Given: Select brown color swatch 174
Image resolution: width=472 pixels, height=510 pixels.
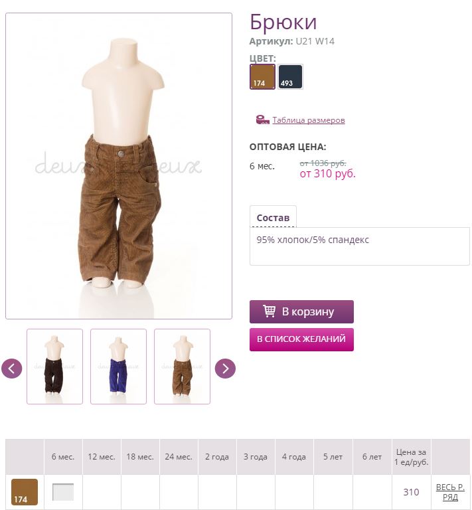Looking at the screenshot, I should pyautogui.click(x=262, y=76).
